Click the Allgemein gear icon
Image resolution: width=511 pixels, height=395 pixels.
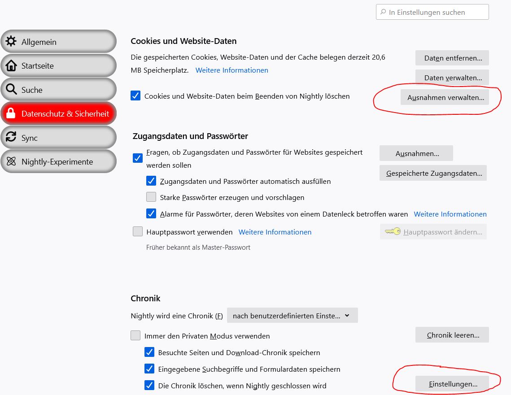(11, 42)
